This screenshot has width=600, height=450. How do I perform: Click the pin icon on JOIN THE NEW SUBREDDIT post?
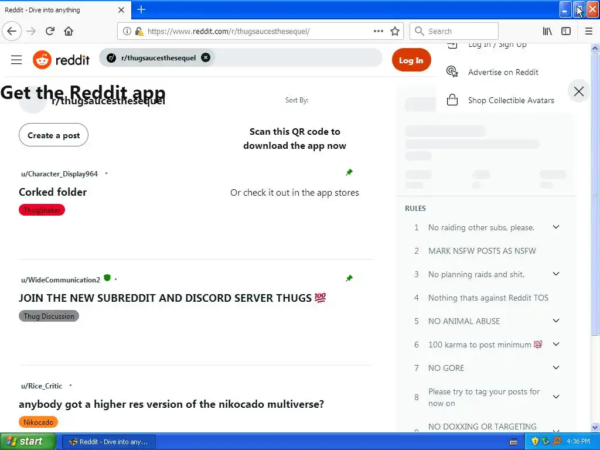click(x=349, y=278)
